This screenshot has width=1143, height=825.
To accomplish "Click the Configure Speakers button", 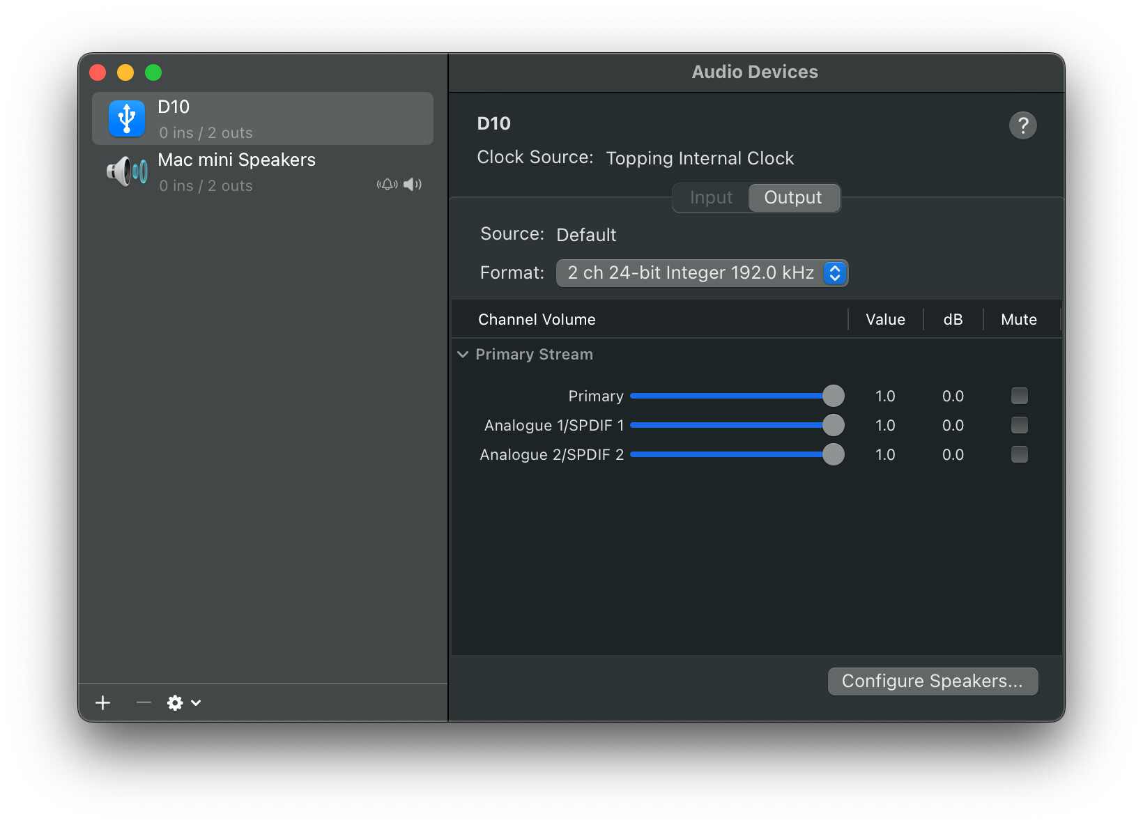I will [x=933, y=681].
